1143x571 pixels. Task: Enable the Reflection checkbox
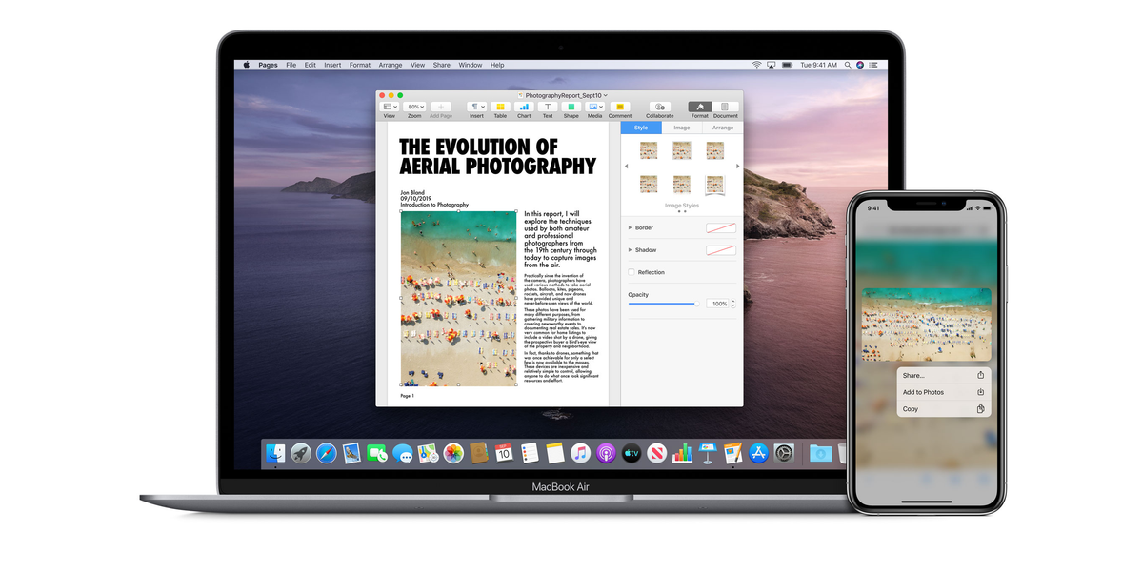coord(630,271)
